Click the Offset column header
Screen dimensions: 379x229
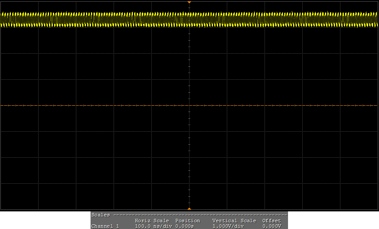click(x=271, y=221)
